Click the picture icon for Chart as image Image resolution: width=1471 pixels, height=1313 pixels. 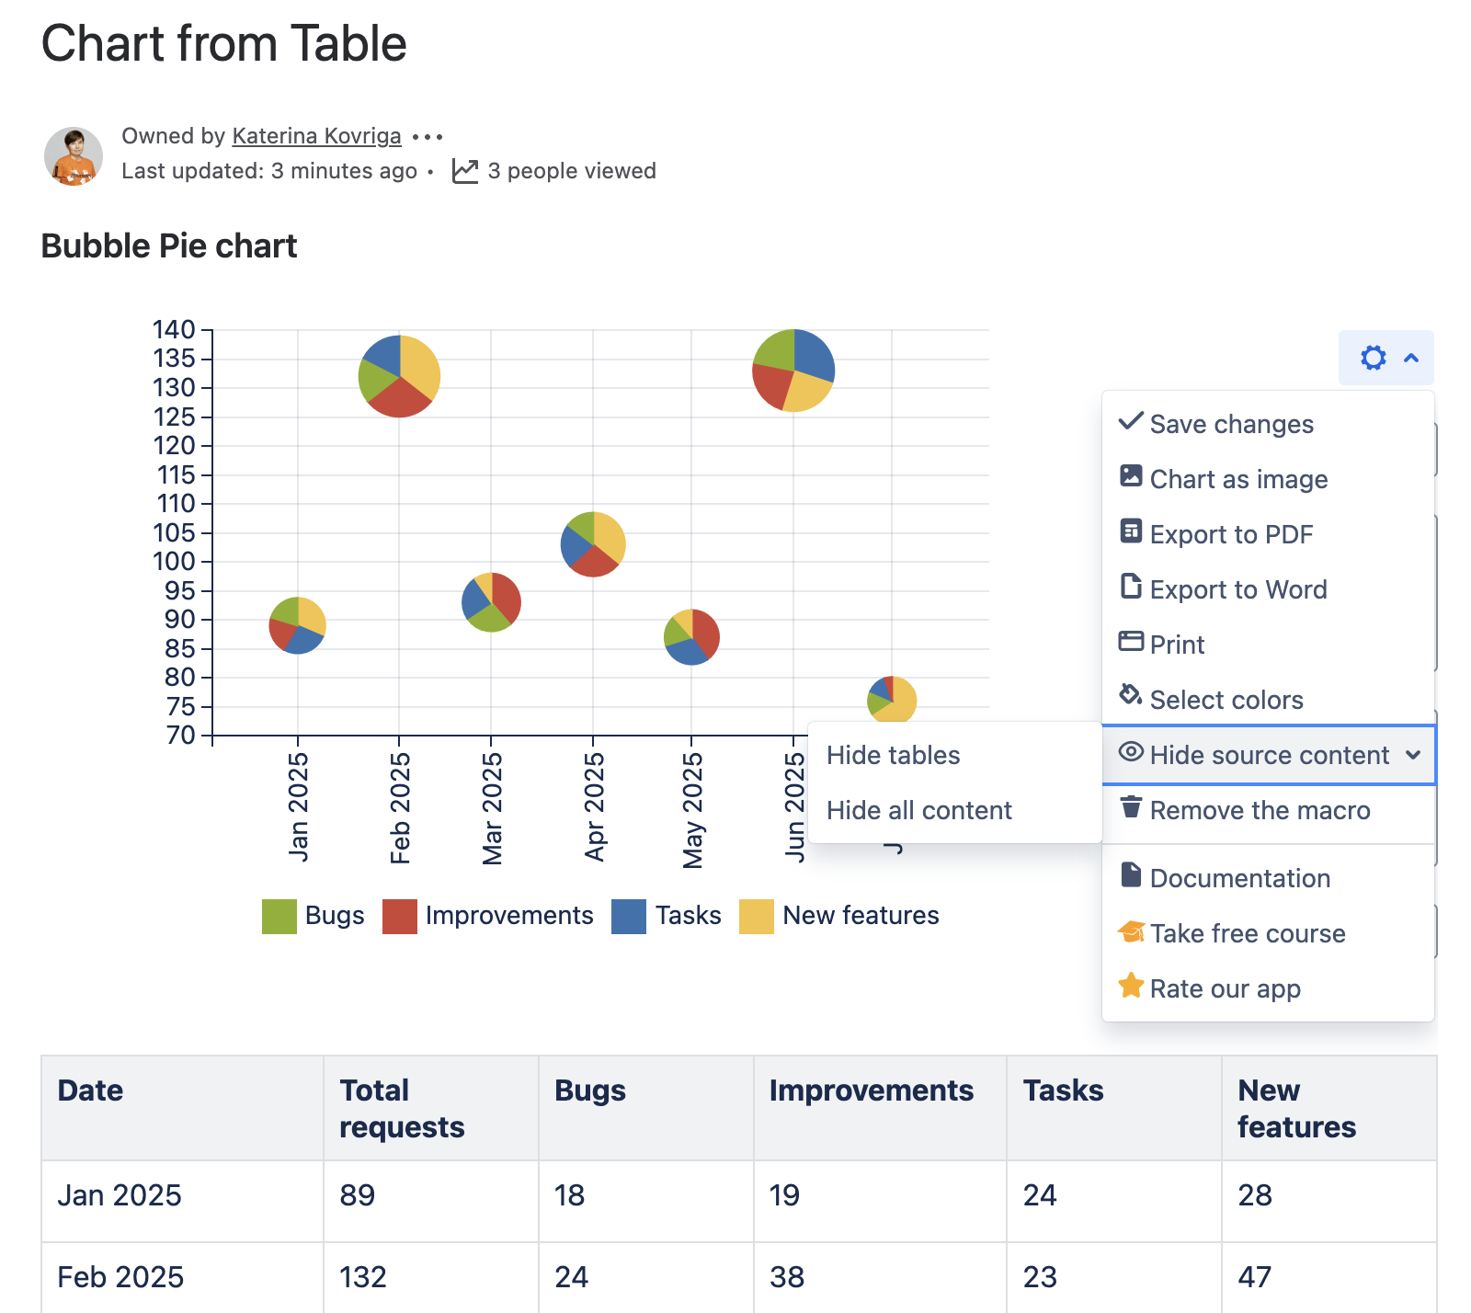coord(1131,476)
